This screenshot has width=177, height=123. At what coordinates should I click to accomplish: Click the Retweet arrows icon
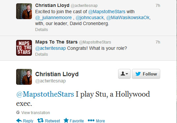[x=40, y=120]
